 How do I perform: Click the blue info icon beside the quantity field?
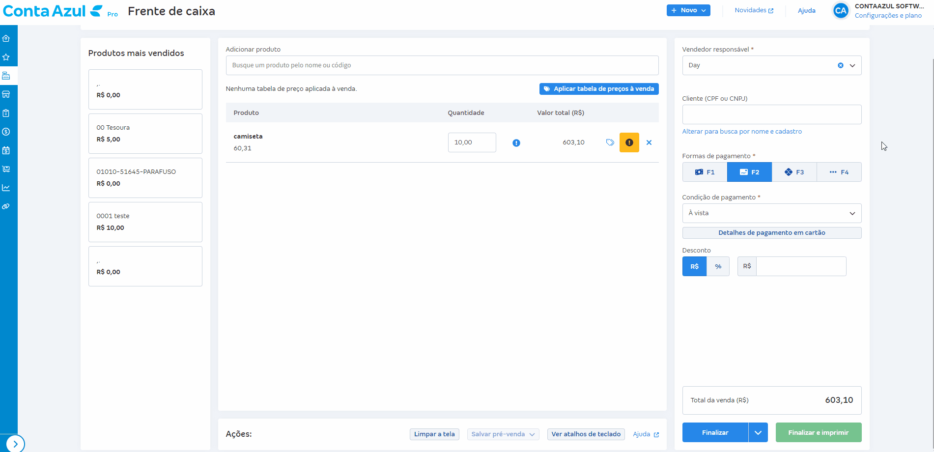click(516, 143)
